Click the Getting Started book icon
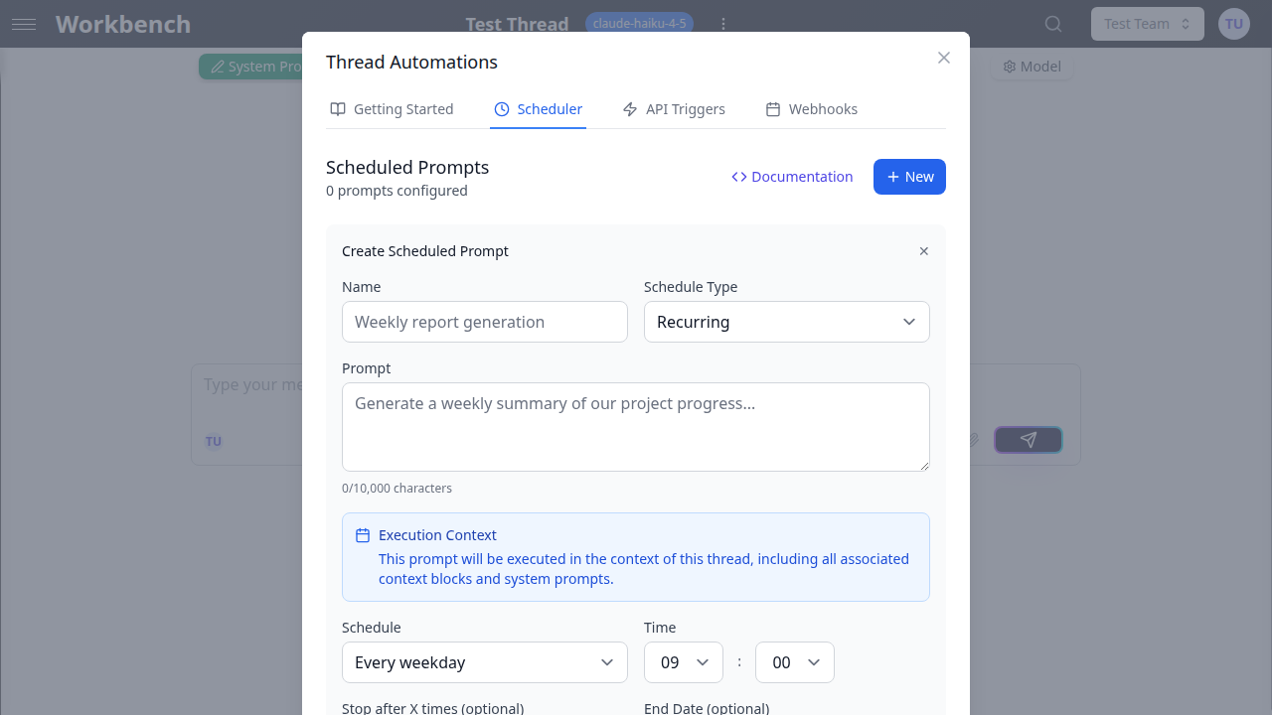The height and width of the screenshot is (715, 1272). 337,109
